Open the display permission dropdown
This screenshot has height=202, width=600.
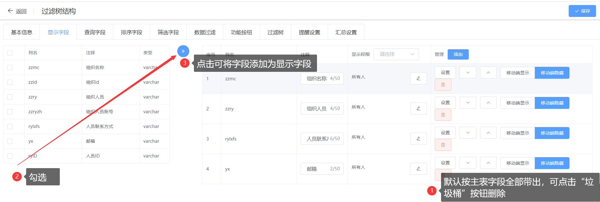point(396,54)
